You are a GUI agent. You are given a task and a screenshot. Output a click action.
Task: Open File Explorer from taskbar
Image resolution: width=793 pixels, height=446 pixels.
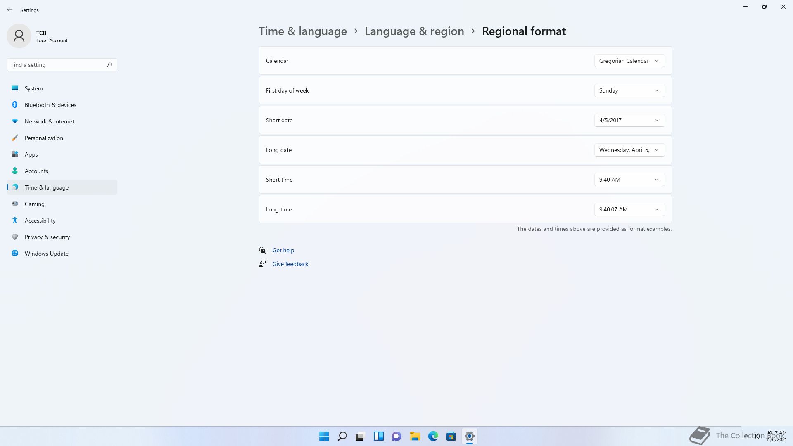(415, 436)
